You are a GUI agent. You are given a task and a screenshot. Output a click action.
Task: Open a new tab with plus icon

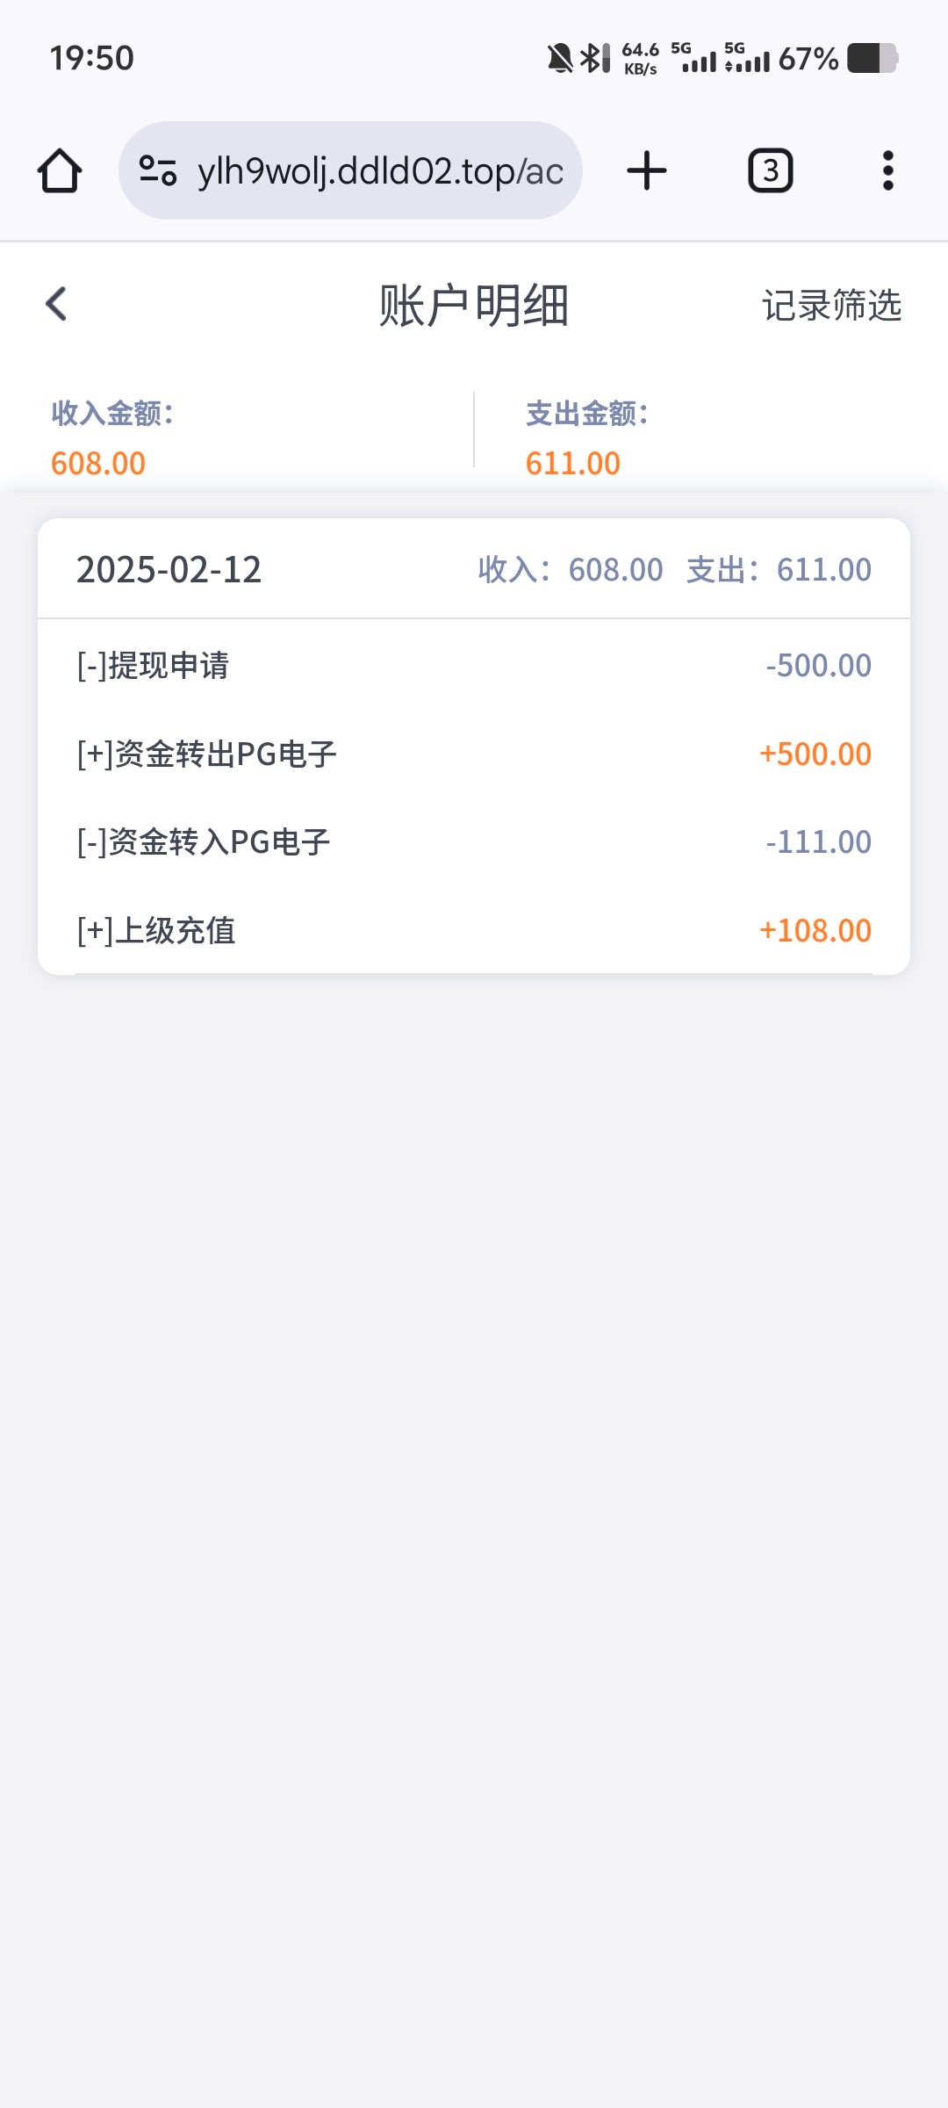pyautogui.click(x=647, y=170)
